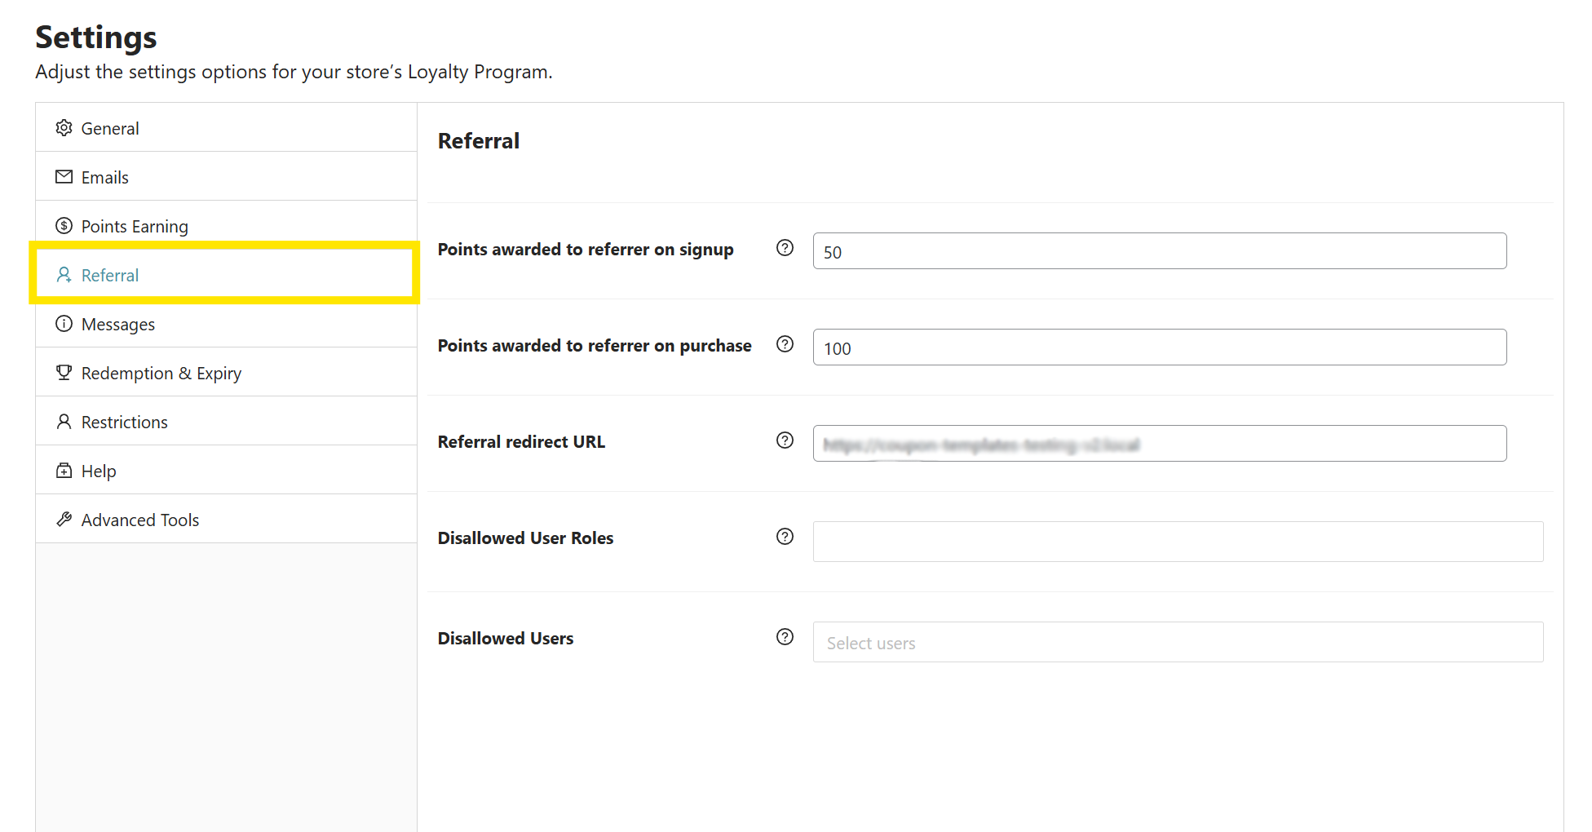Screen dimensions: 1592x832
Task: Focus the signup points field showing 50
Action: click(1160, 251)
